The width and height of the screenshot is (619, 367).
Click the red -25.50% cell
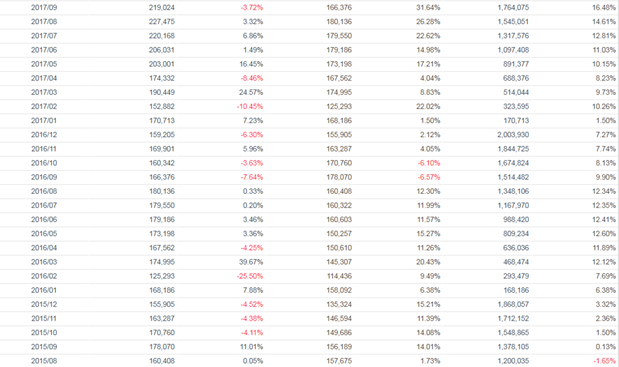[x=248, y=276]
